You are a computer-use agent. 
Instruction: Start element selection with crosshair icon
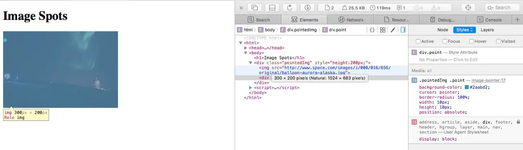[468, 7]
